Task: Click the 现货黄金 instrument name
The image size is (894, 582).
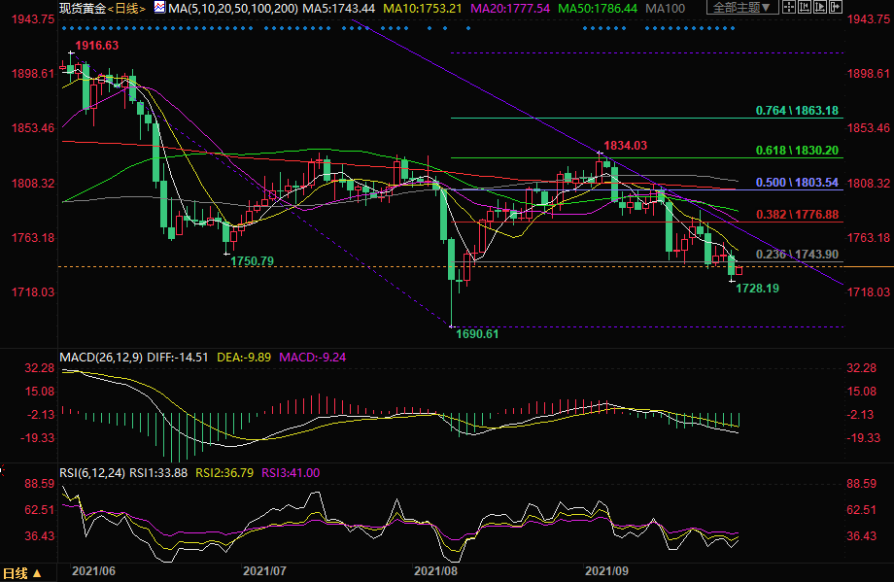Action: pyautogui.click(x=81, y=8)
